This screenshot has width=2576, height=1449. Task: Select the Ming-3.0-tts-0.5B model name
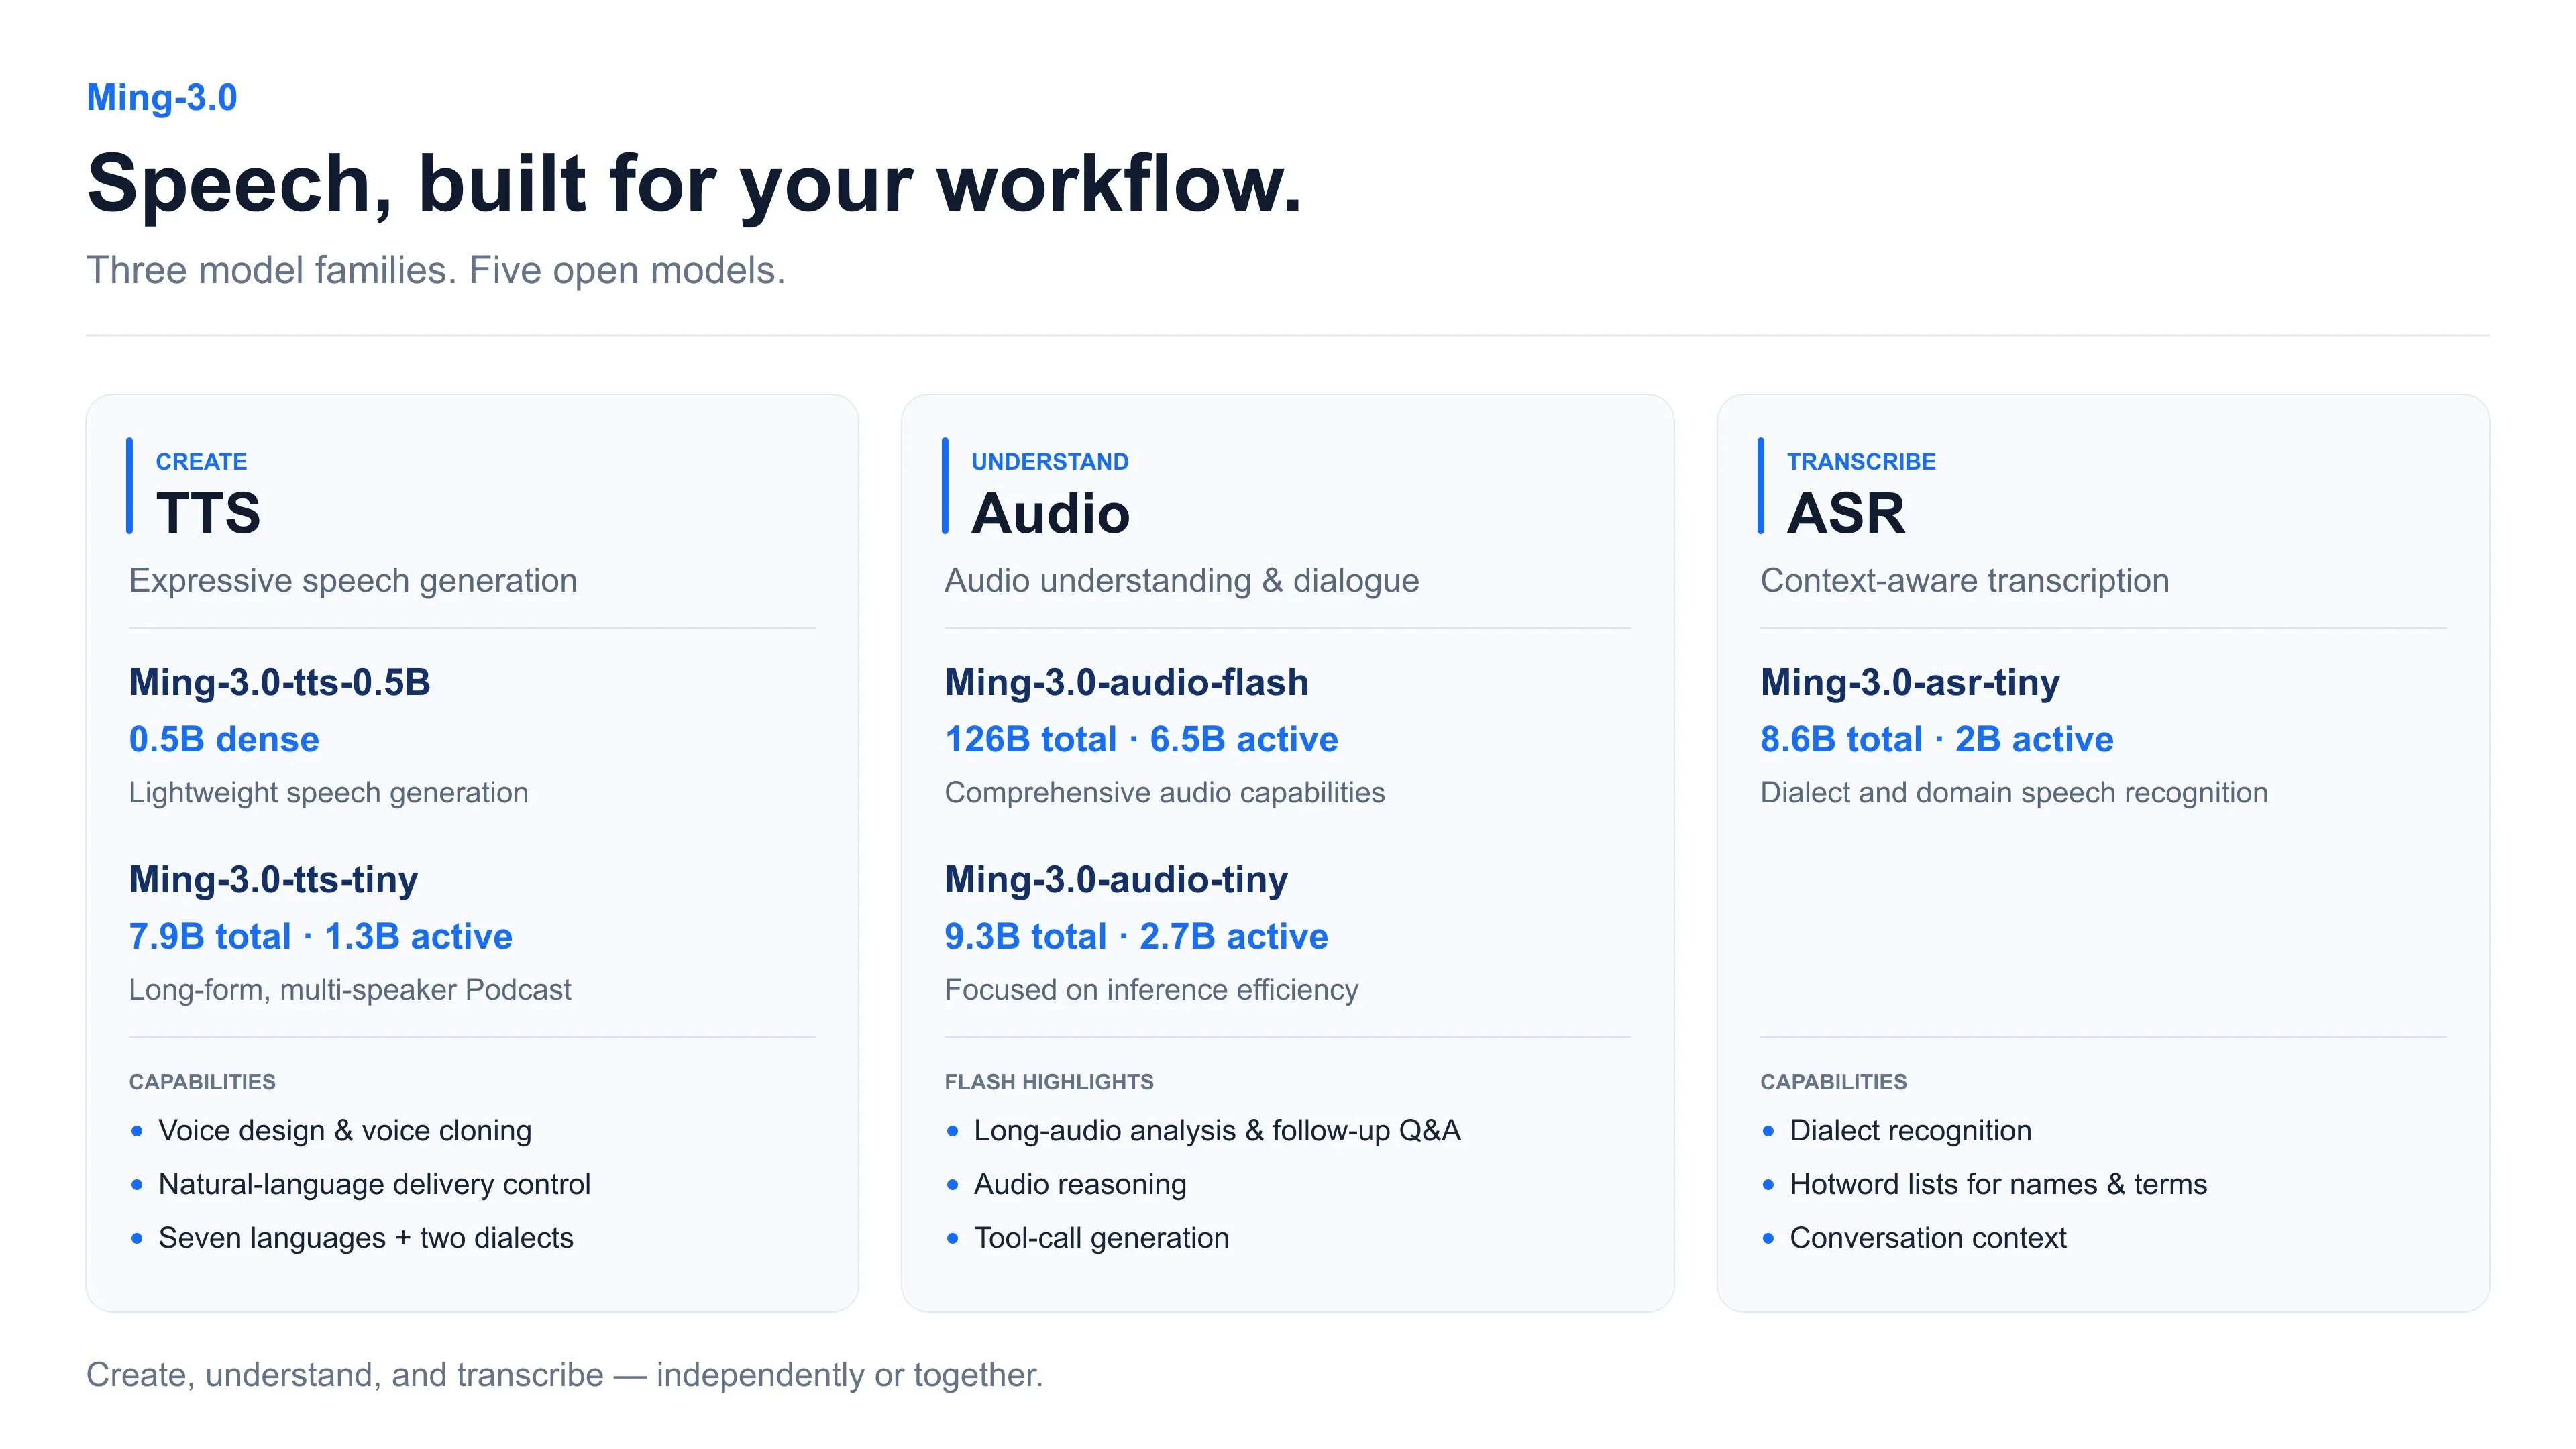pos(280,682)
